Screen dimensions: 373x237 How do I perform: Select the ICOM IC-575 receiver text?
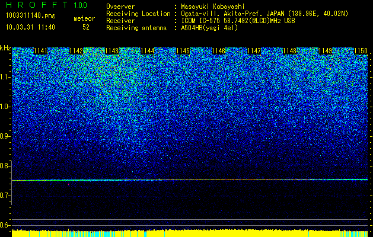tap(238, 21)
